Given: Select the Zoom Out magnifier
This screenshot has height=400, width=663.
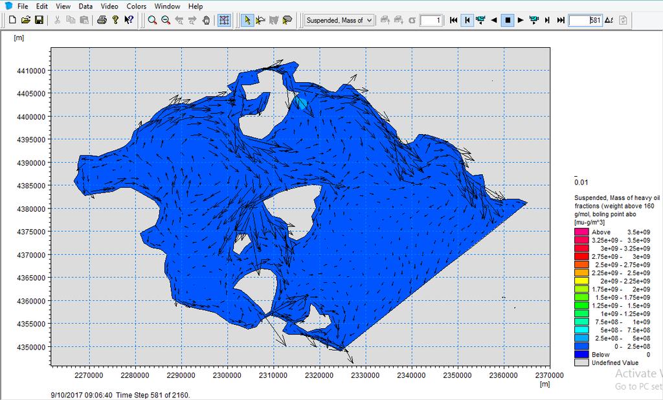Looking at the screenshot, I should pyautogui.click(x=166, y=20).
